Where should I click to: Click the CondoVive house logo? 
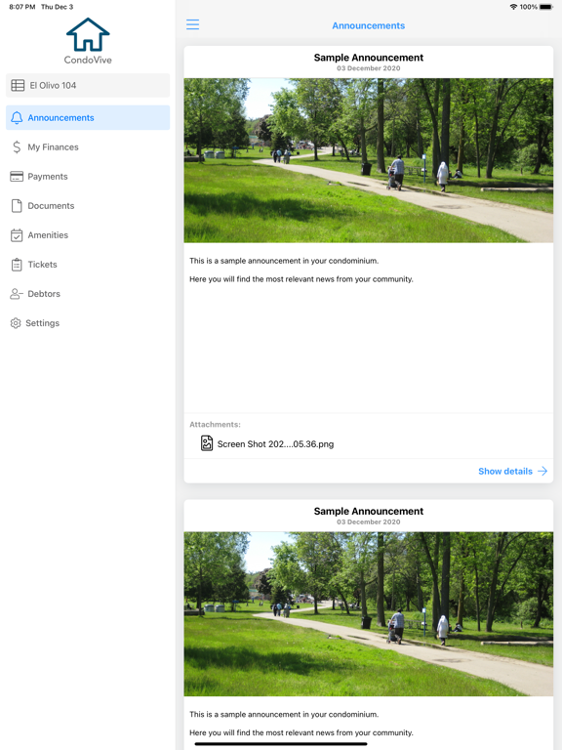(88, 34)
